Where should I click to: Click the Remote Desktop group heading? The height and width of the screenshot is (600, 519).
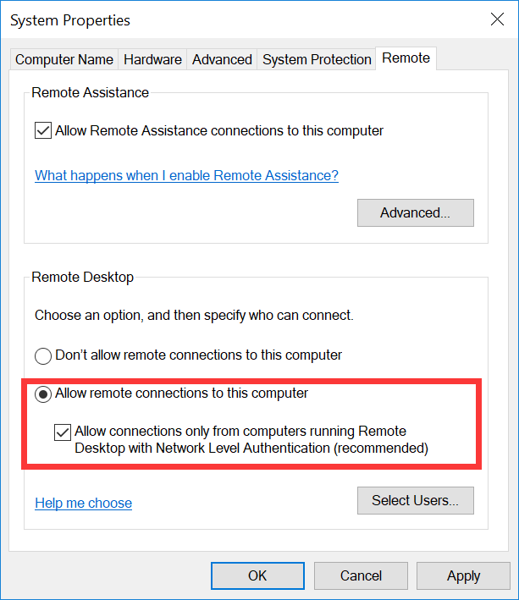pyautogui.click(x=83, y=277)
